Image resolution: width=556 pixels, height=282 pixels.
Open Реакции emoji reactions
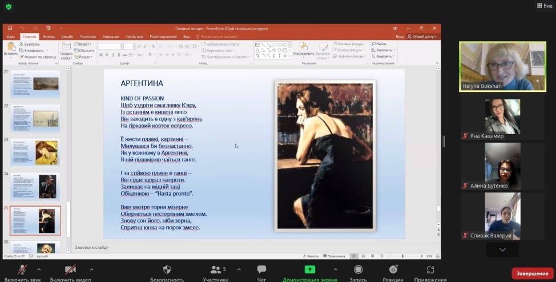pyautogui.click(x=394, y=269)
